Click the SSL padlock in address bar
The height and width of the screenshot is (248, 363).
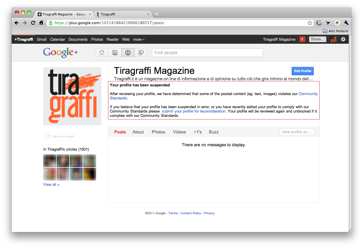point(51,23)
